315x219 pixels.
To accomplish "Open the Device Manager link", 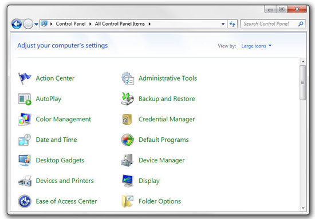I will point(162,161).
